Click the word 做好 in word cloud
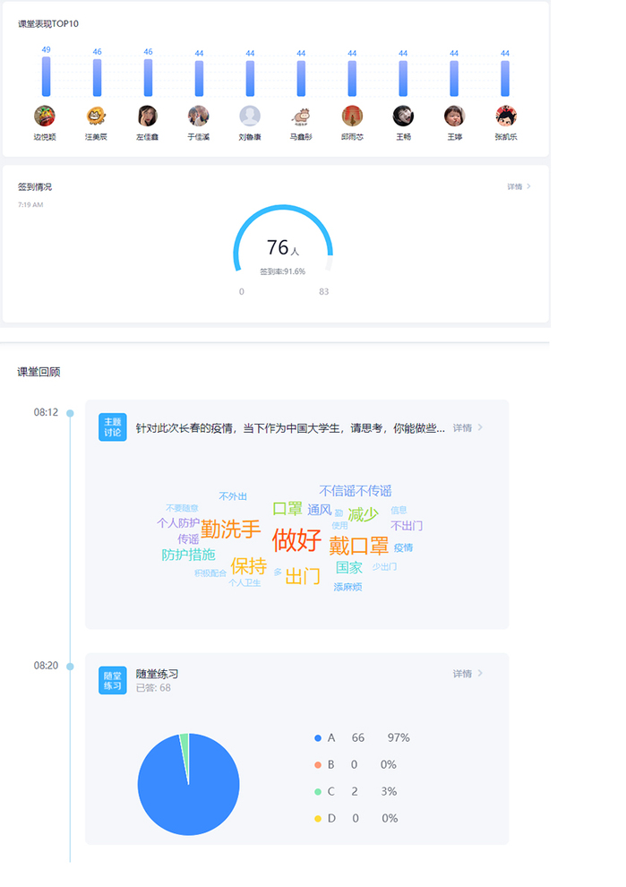The height and width of the screenshot is (887, 626). [296, 540]
